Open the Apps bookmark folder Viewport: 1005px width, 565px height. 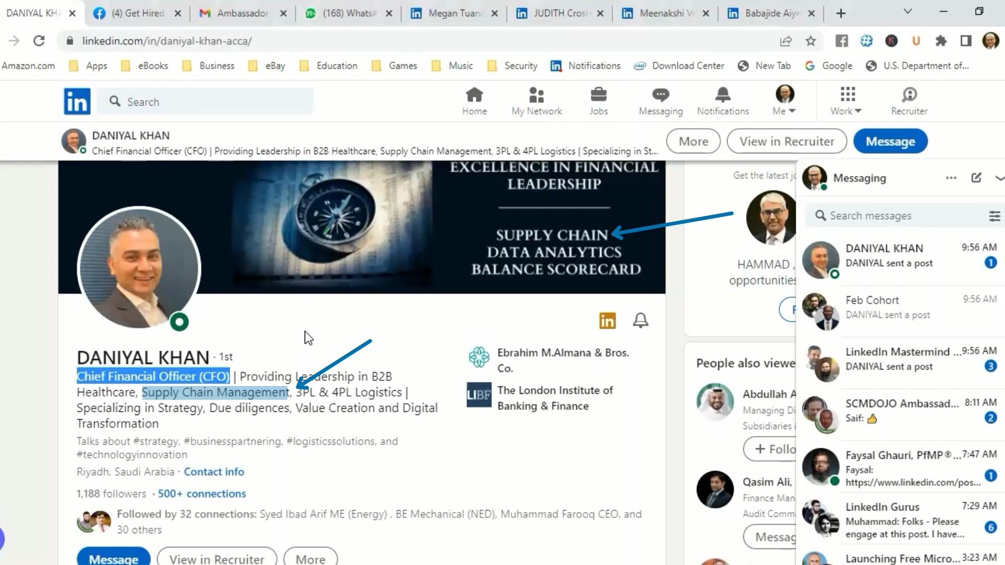(88, 66)
